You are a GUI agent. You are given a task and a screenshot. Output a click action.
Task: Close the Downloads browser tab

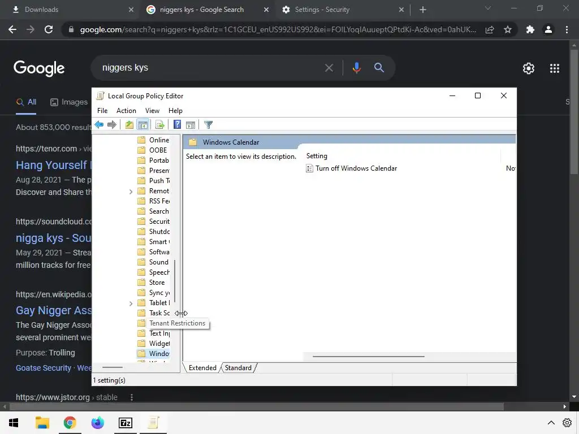pyautogui.click(x=131, y=10)
